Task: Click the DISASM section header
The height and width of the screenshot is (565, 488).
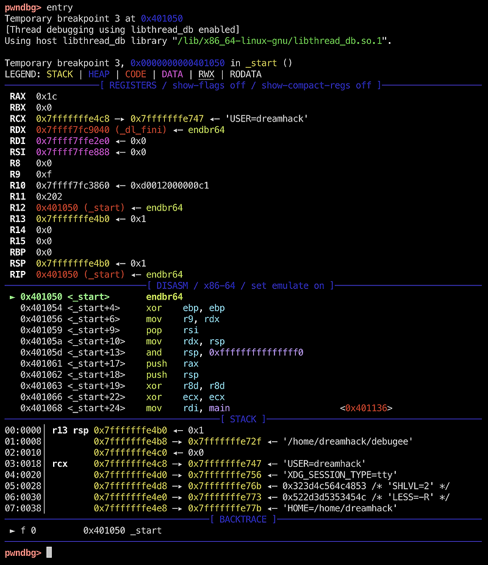Action: click(240, 286)
